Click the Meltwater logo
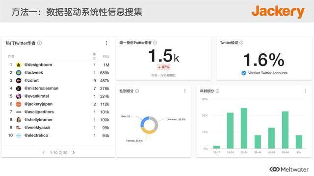The width and height of the screenshot is (314, 176). coord(289,170)
